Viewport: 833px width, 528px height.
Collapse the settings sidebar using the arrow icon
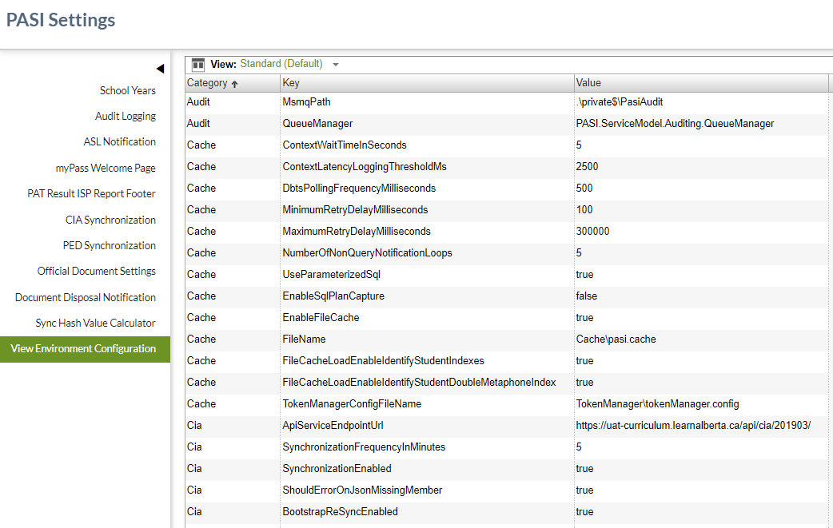tap(161, 68)
